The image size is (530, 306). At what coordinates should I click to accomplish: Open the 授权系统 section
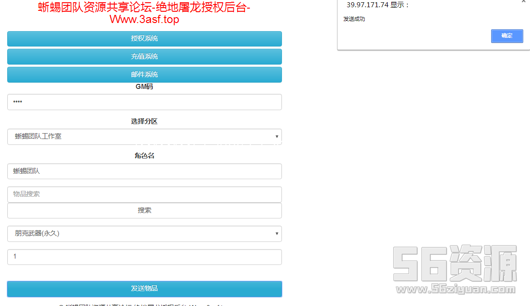tap(145, 39)
